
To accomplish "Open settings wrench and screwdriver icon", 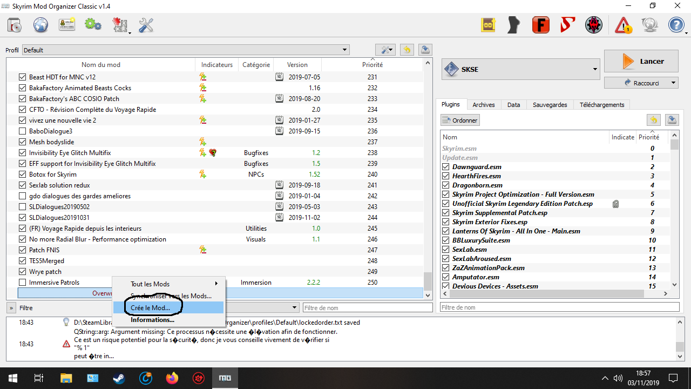I will click(146, 25).
